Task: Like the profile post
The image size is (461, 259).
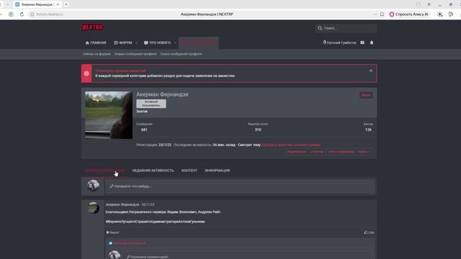Action: pyautogui.click(x=370, y=232)
